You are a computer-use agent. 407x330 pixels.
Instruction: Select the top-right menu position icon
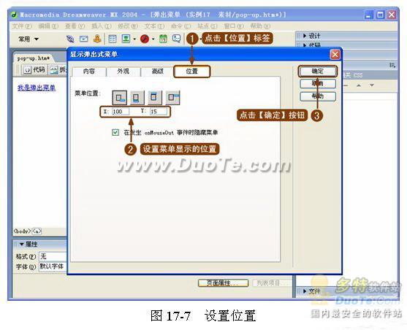172,98
